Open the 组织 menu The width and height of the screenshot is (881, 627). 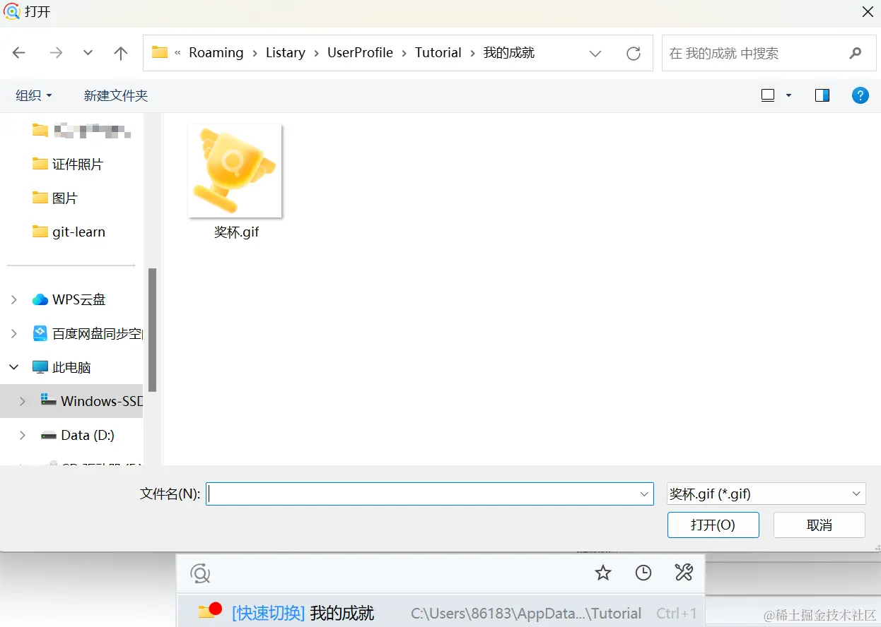[x=34, y=95]
